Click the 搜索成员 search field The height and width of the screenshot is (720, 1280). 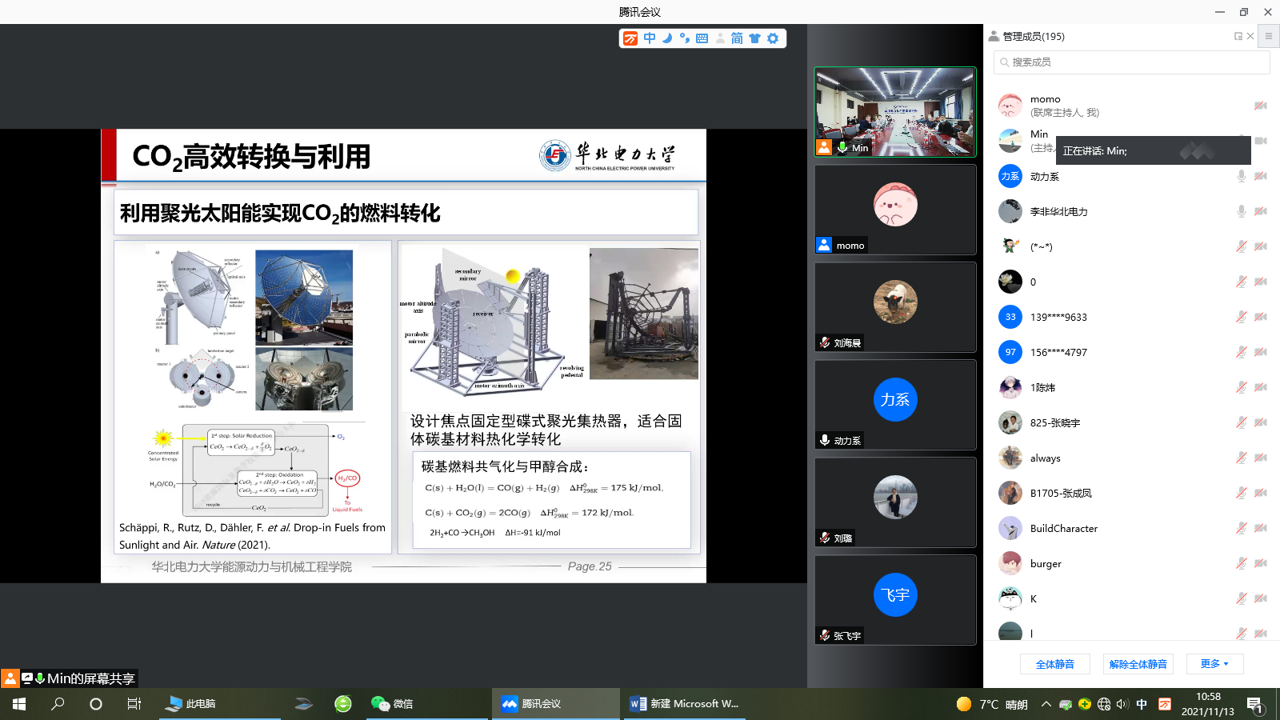[1130, 62]
